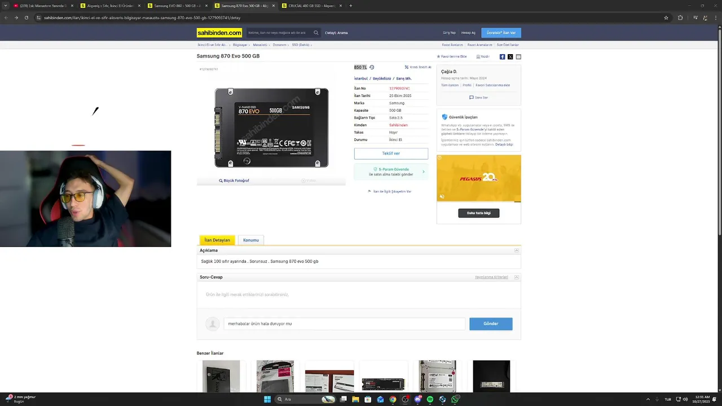722x406 pixels.
Task: Click the search magnifier icon
Action: click(316, 33)
